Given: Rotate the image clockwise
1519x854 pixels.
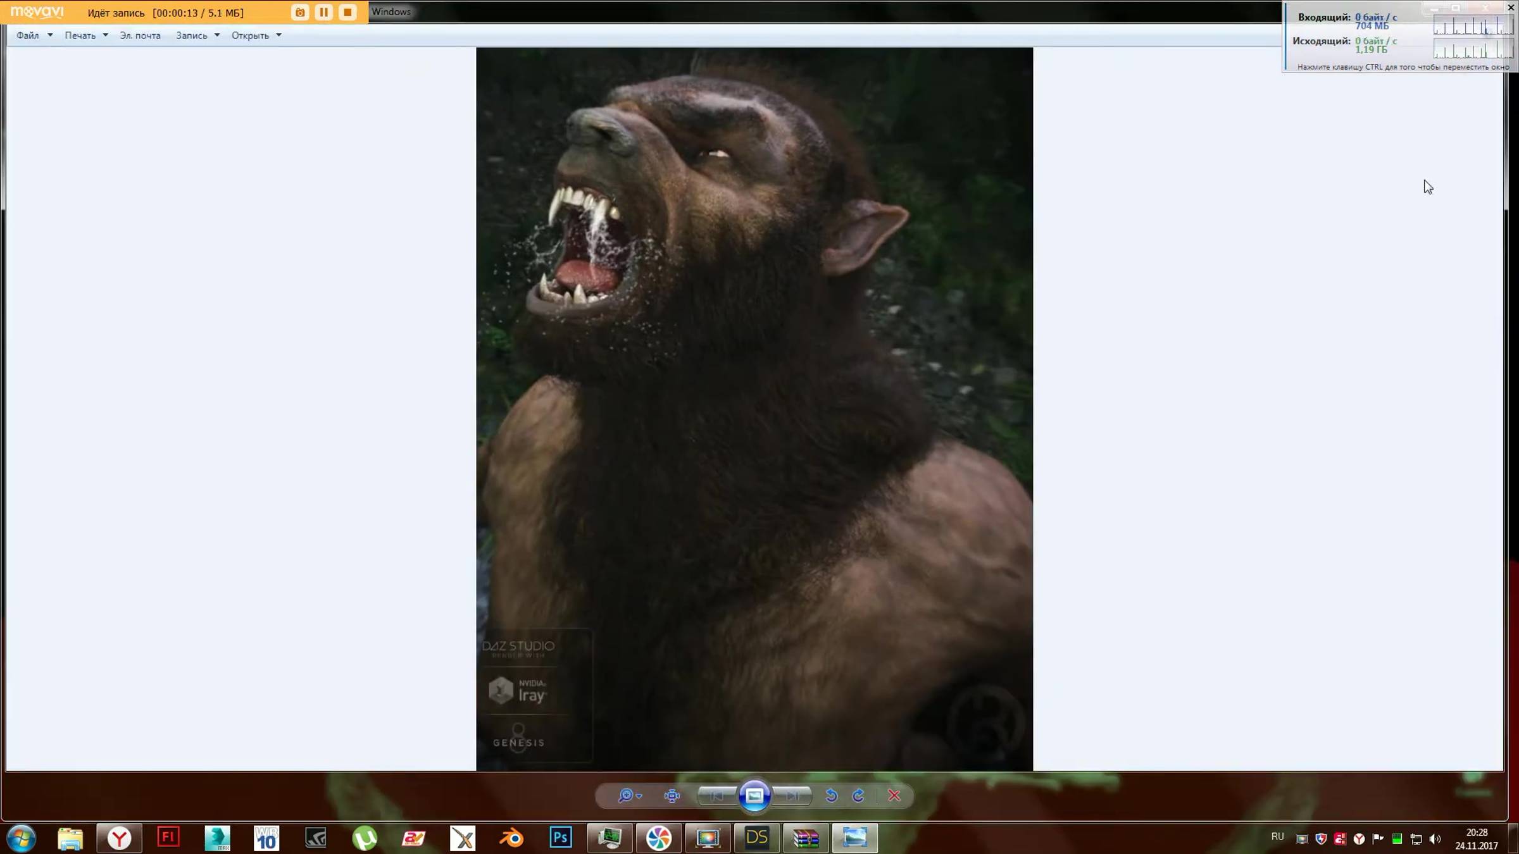Looking at the screenshot, I should coord(858,795).
